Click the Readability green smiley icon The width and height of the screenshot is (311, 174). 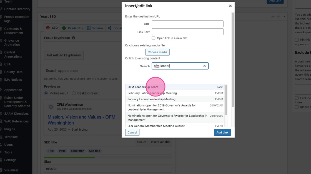[x=64, y=28]
